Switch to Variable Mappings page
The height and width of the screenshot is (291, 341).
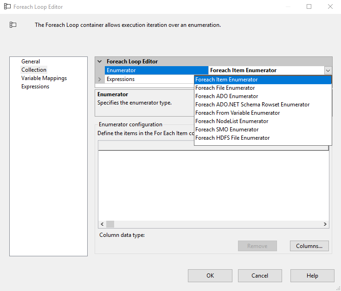tap(44, 78)
